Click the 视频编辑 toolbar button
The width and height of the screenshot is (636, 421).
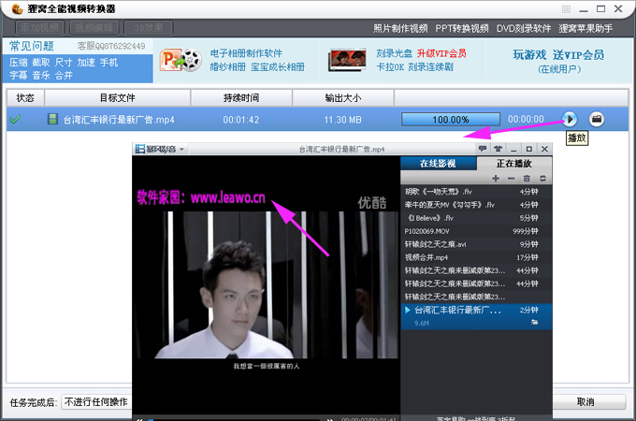[94, 28]
